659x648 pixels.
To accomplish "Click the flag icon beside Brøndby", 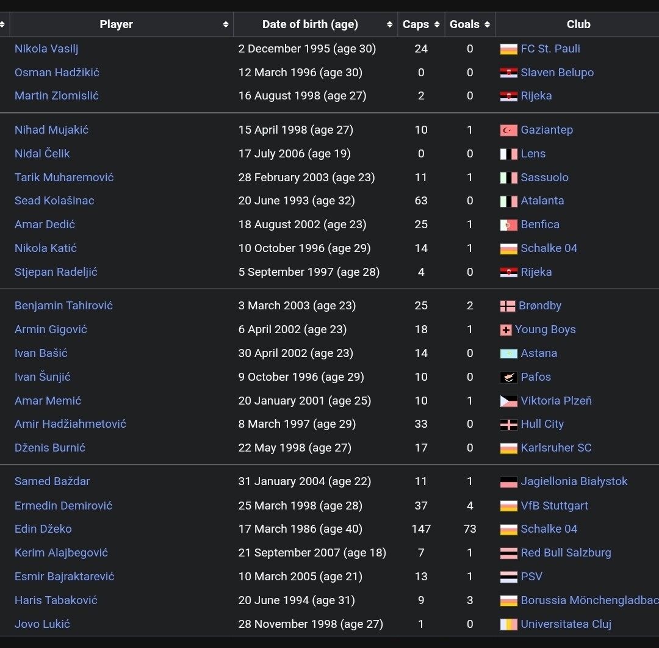I will pos(507,306).
